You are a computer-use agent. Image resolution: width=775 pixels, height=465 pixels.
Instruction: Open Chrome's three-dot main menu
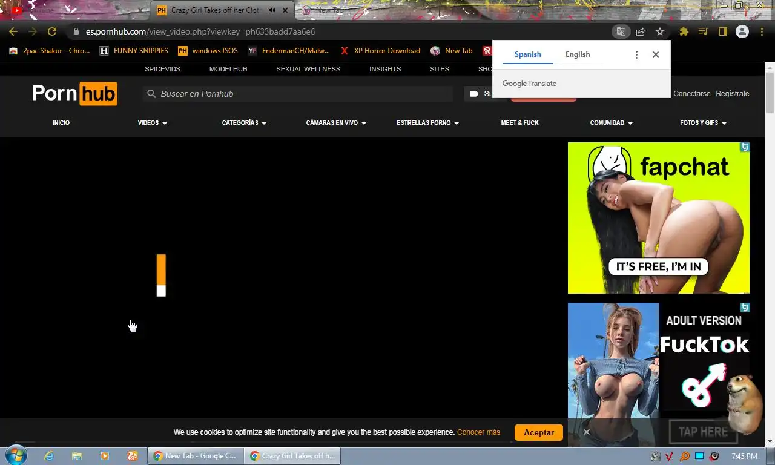click(762, 31)
